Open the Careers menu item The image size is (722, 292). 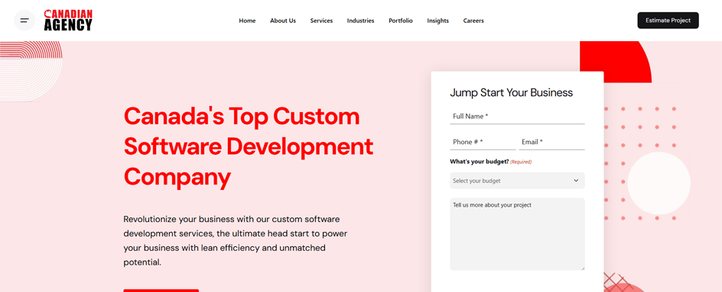473,21
